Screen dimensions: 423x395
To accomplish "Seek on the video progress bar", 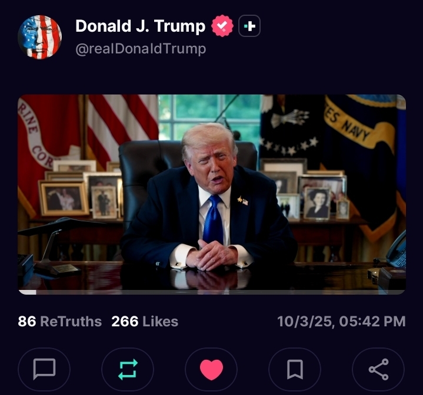I will (212, 292).
